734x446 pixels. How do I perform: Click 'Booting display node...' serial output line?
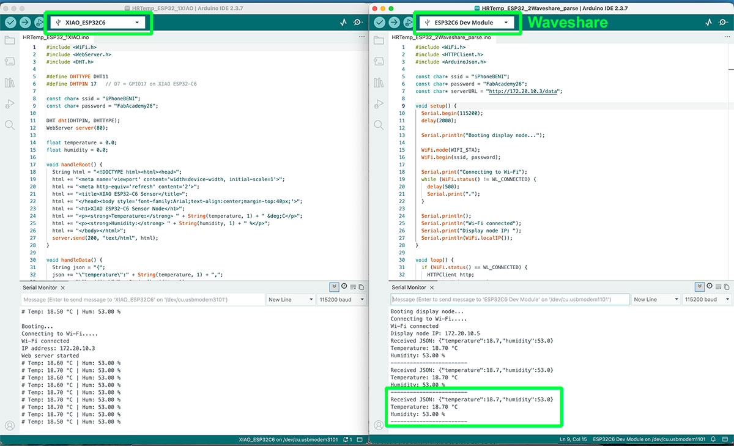[x=426, y=311]
